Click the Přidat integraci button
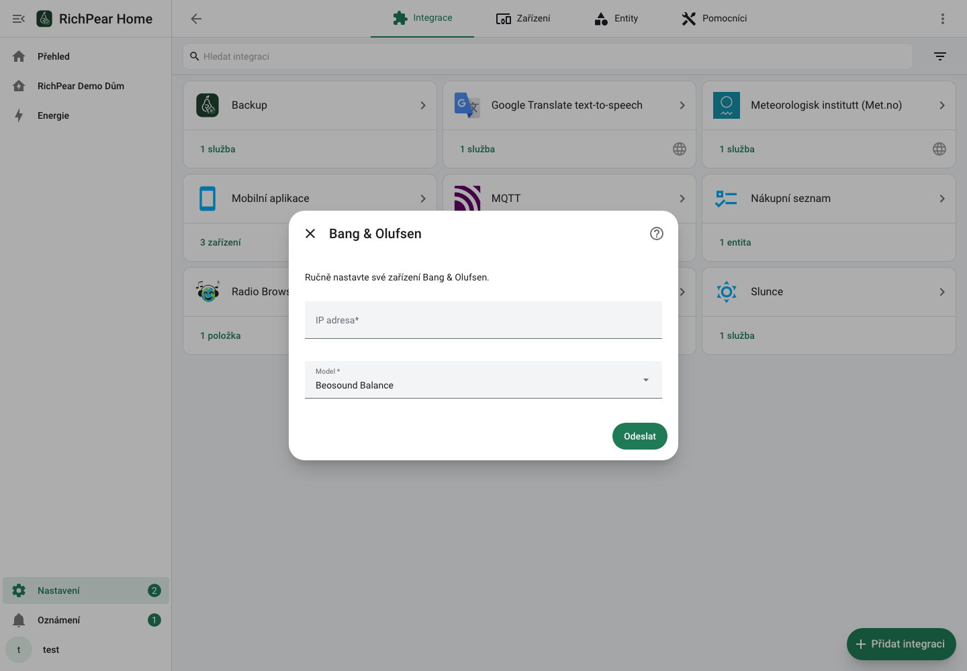The width and height of the screenshot is (967, 671). (x=901, y=644)
